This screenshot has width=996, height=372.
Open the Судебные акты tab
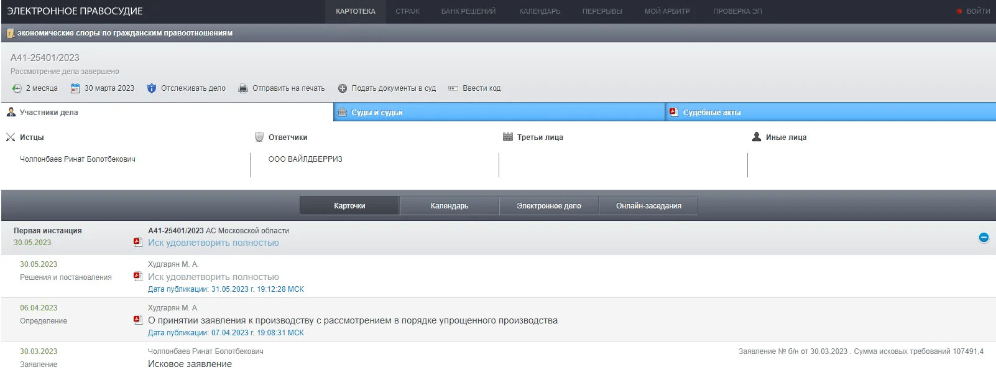point(831,113)
